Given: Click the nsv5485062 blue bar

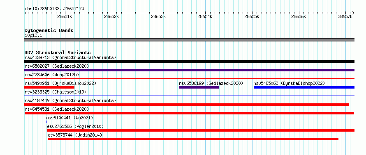Looking at the screenshot, I should coord(304,87).
